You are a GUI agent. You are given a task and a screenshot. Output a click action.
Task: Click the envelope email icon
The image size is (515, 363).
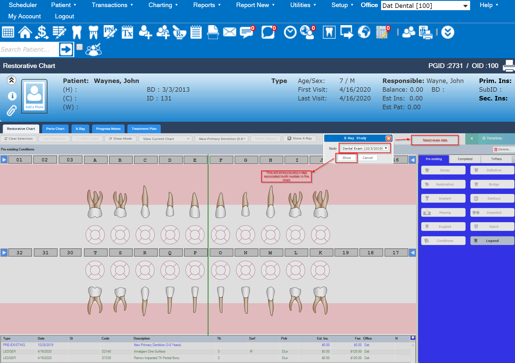tap(229, 32)
